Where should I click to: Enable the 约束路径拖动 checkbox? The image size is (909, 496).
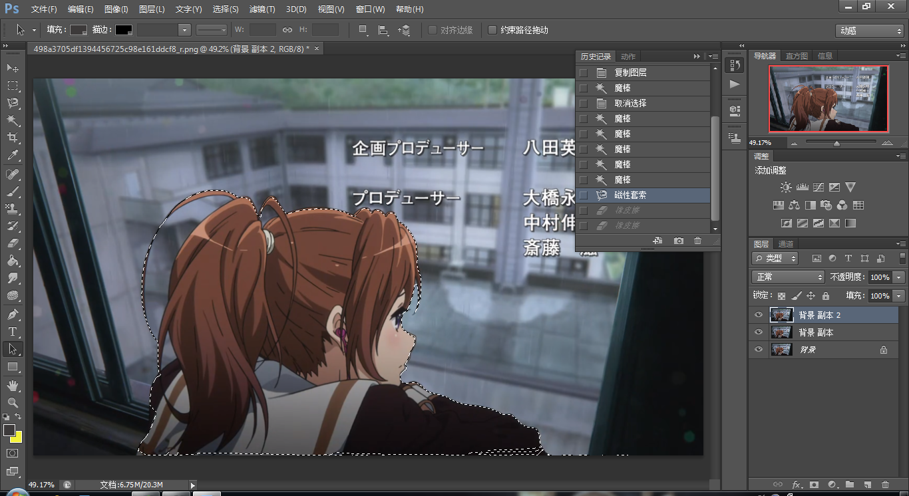pyautogui.click(x=492, y=30)
